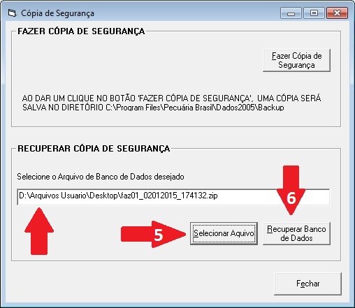Image resolution: width=355 pixels, height=308 pixels.
Task: Close the dialog with the red X
Action: point(337,13)
